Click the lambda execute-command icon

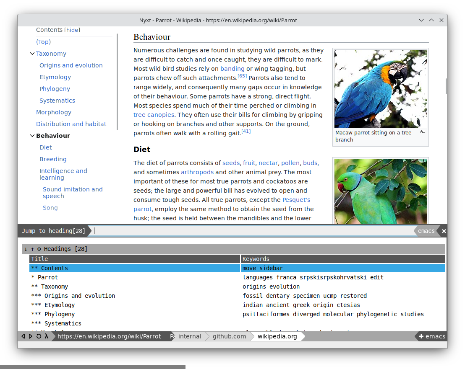coord(47,336)
